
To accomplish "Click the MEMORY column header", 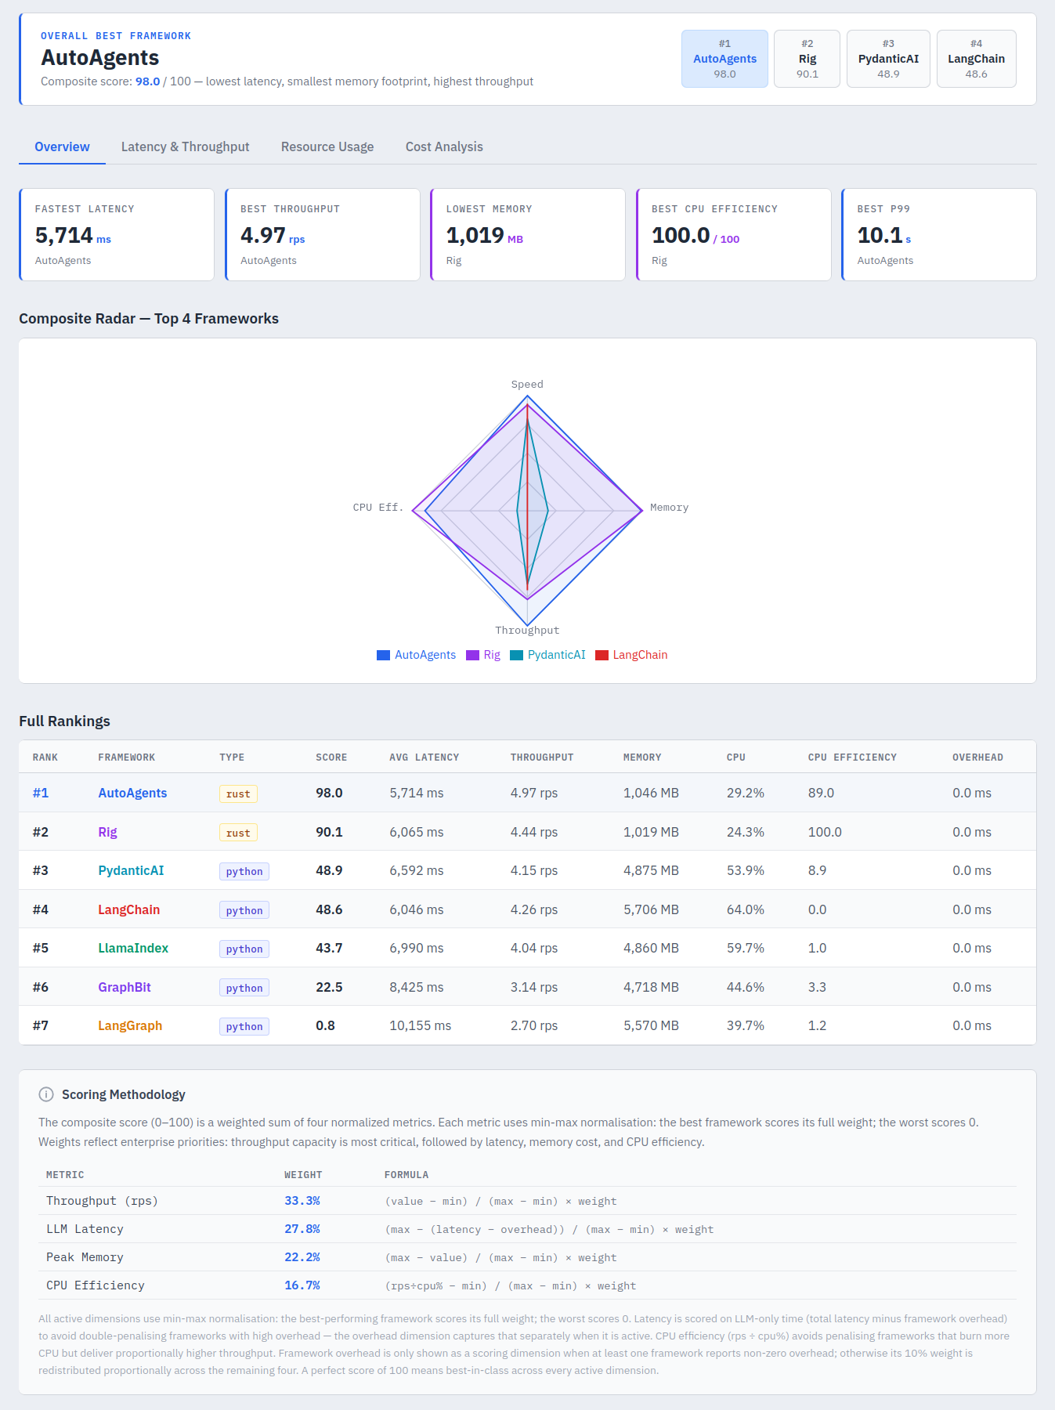I will pyautogui.click(x=642, y=757).
